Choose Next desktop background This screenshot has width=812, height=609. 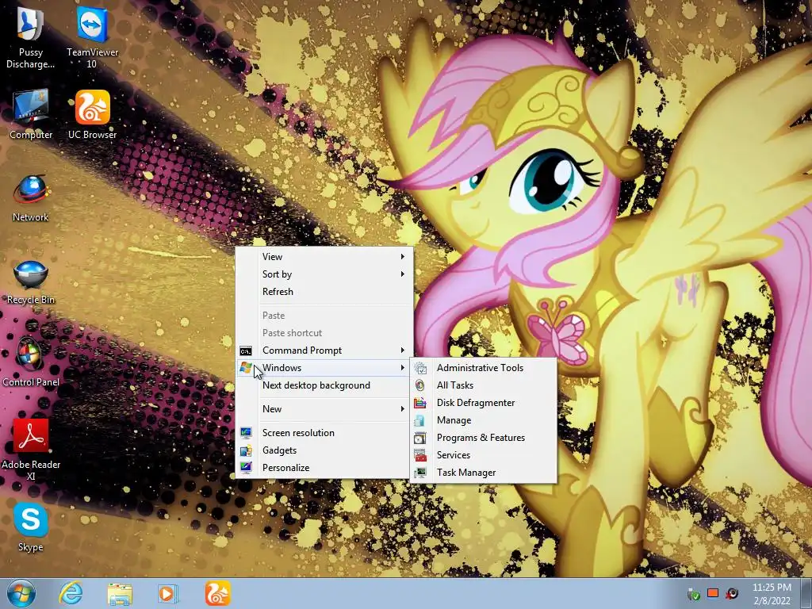324,385
